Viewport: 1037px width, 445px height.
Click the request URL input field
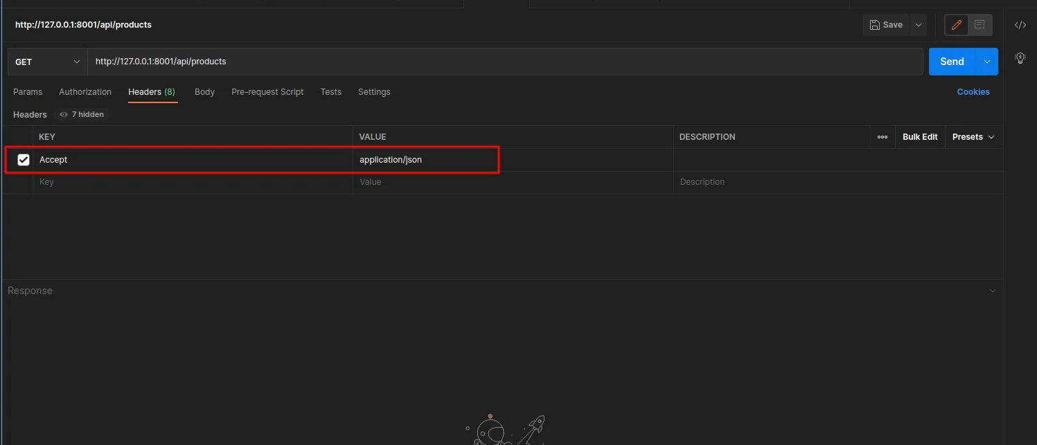coord(505,62)
